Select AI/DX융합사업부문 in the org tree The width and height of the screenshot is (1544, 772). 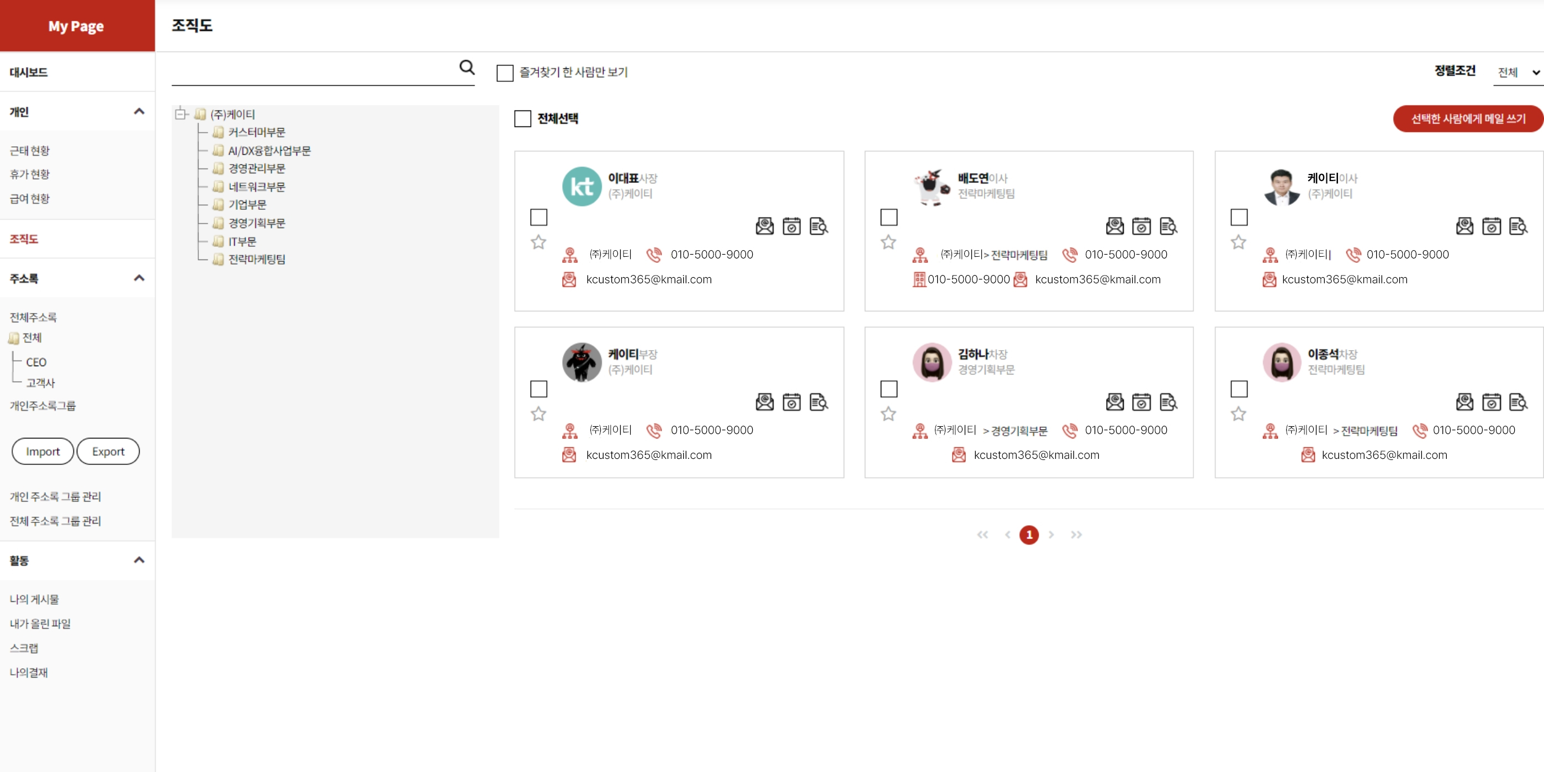(x=269, y=150)
